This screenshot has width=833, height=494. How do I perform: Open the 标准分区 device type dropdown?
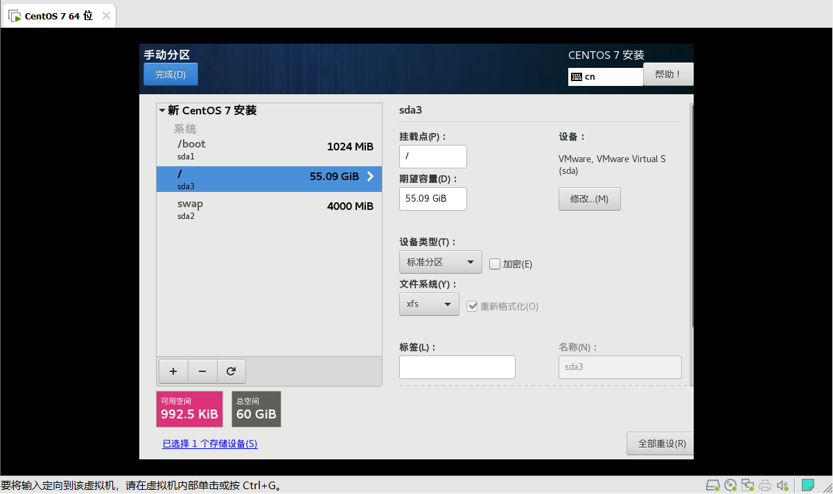tap(440, 263)
